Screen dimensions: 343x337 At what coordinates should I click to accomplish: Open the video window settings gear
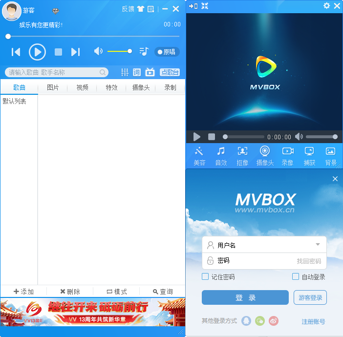(326, 6)
